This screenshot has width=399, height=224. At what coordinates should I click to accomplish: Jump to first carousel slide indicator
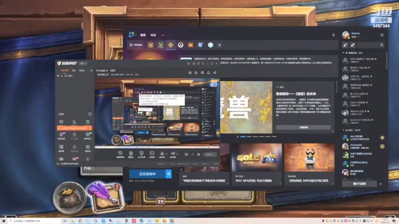click(x=243, y=136)
